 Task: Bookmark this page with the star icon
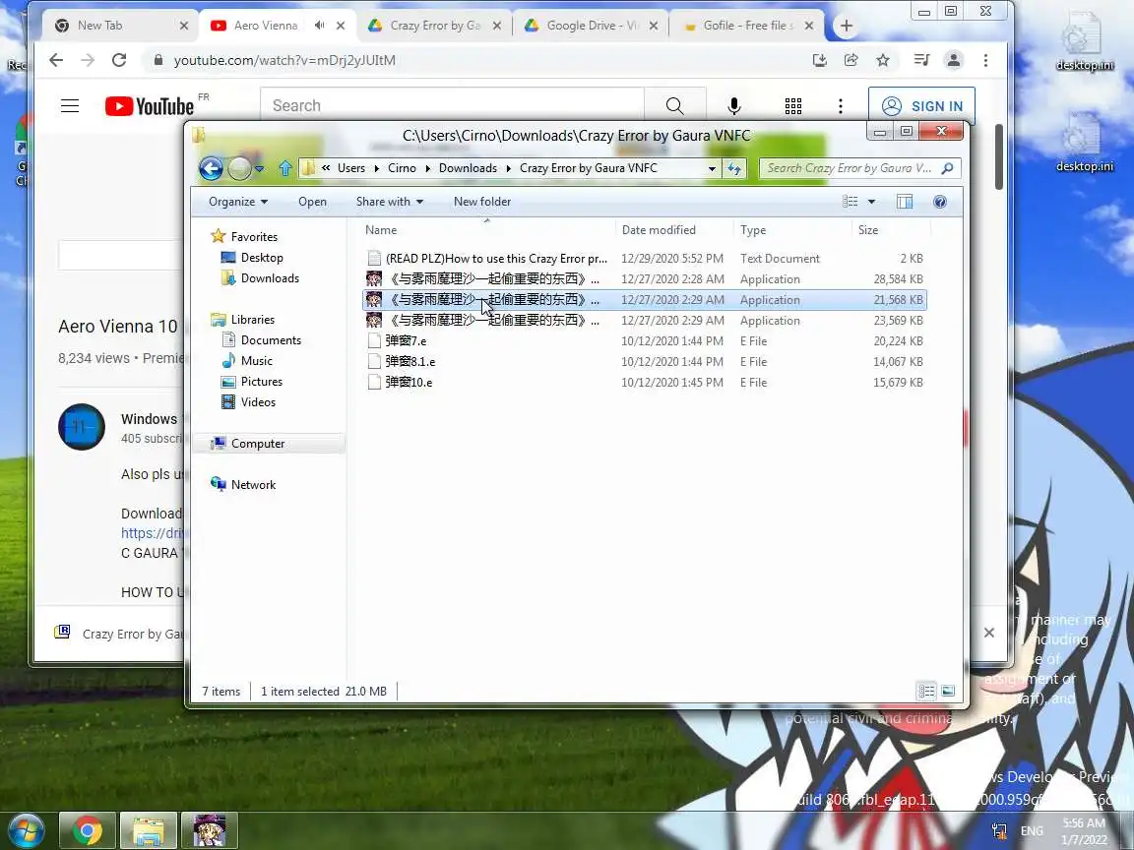coord(883,60)
